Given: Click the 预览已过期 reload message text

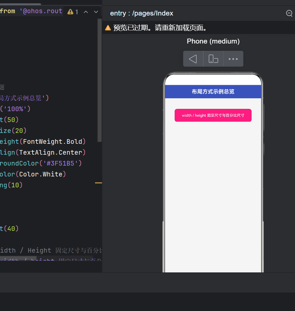Looking at the screenshot, I should (160, 28).
